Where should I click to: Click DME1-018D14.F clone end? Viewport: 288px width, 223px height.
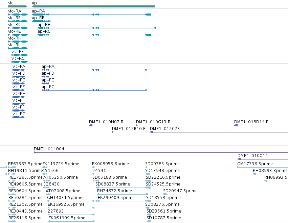[236, 125]
